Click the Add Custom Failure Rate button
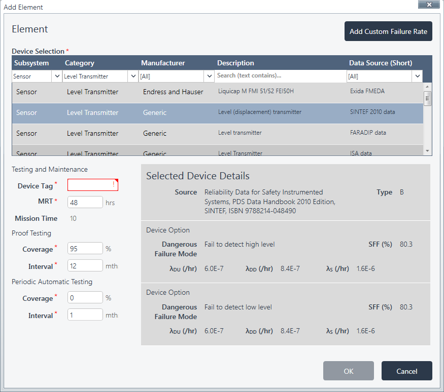This screenshot has height=392, width=444. click(388, 31)
